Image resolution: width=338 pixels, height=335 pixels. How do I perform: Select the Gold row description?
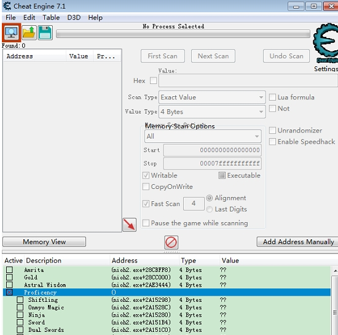coord(31,277)
